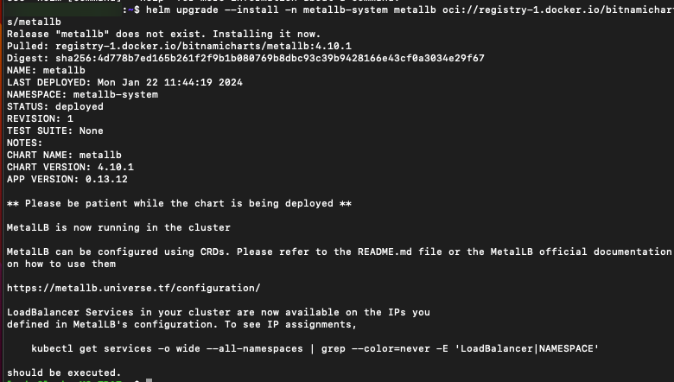
Task: Click 'MetalLB is now running in the cluster'
Action: (x=118, y=227)
